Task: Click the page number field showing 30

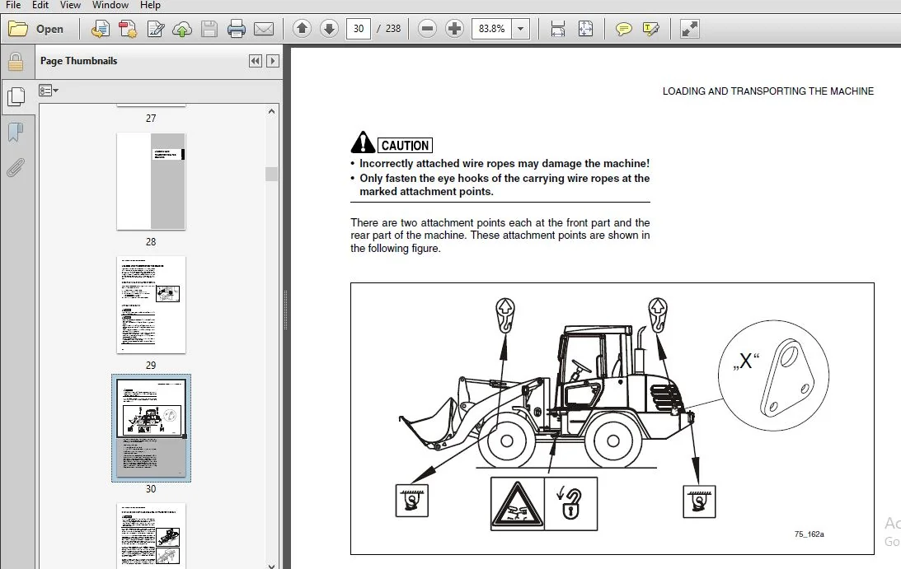Action: tap(358, 29)
